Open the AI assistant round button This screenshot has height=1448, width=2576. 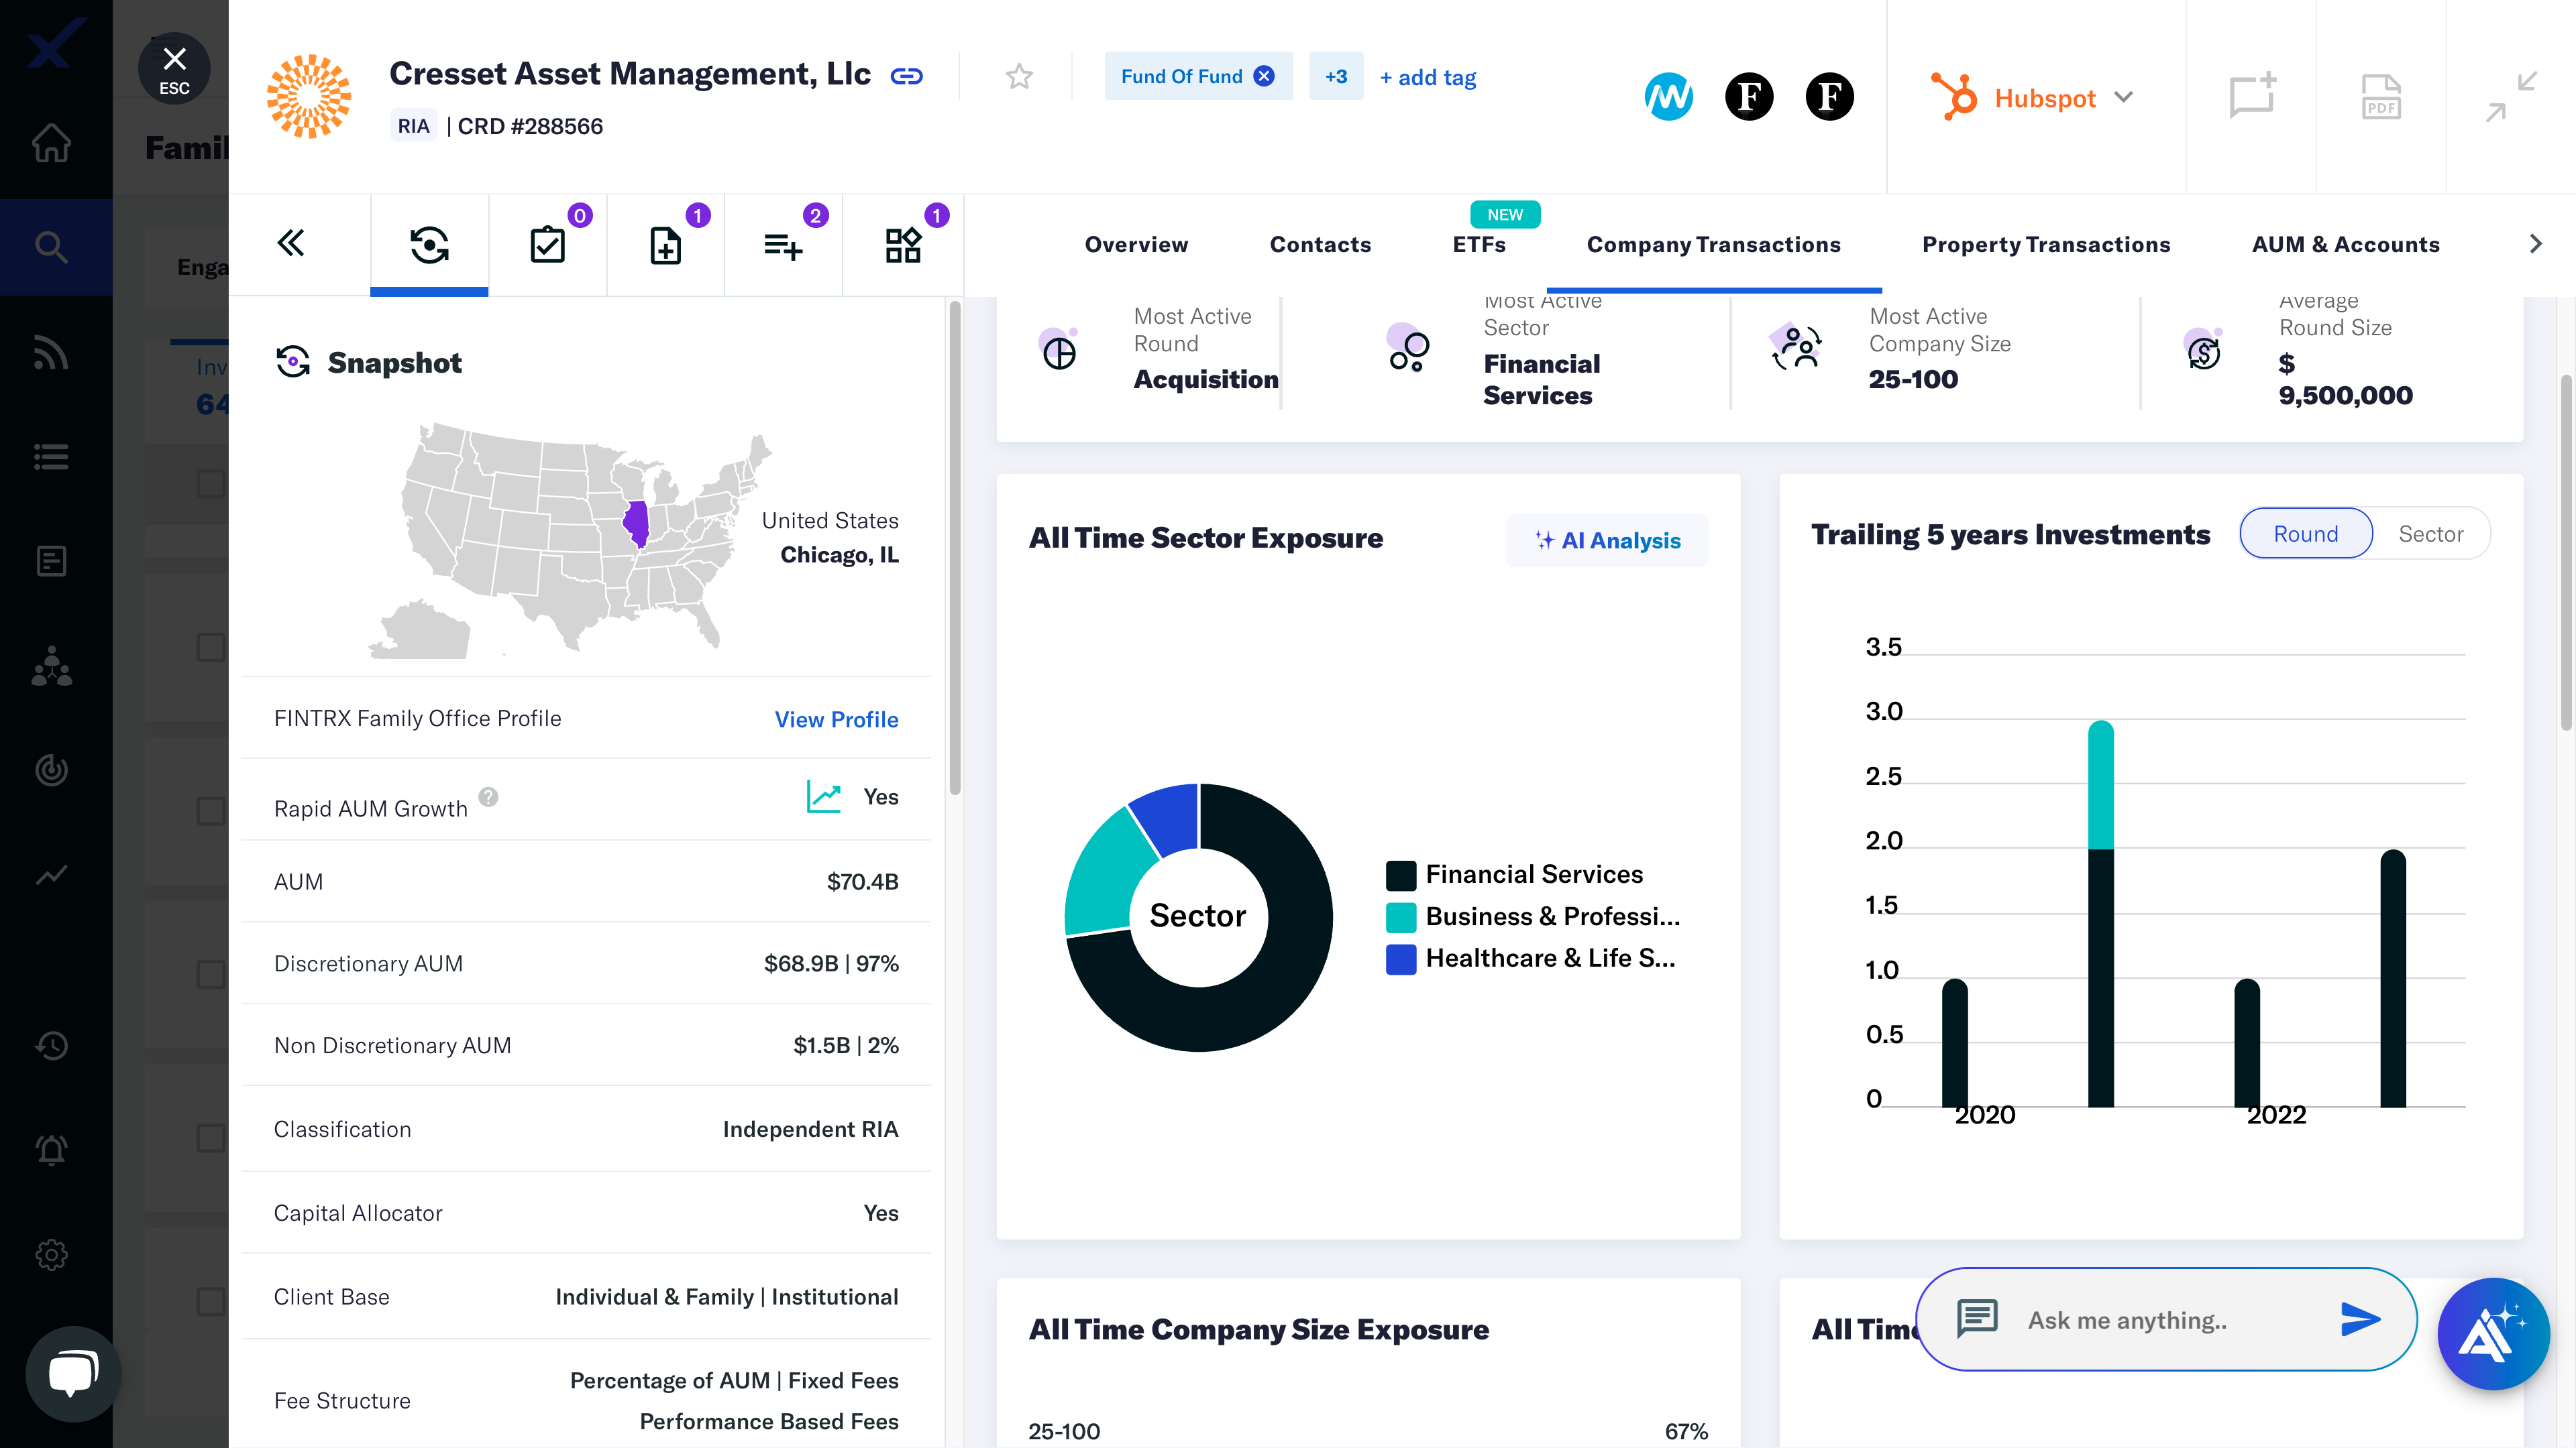(2493, 1334)
